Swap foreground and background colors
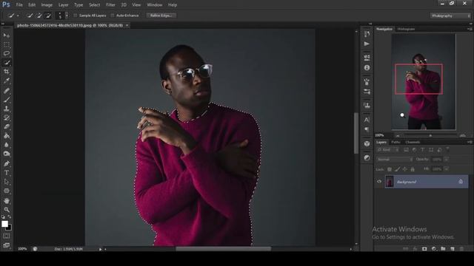Screen dimensions: 474x266 (x=10, y=216)
